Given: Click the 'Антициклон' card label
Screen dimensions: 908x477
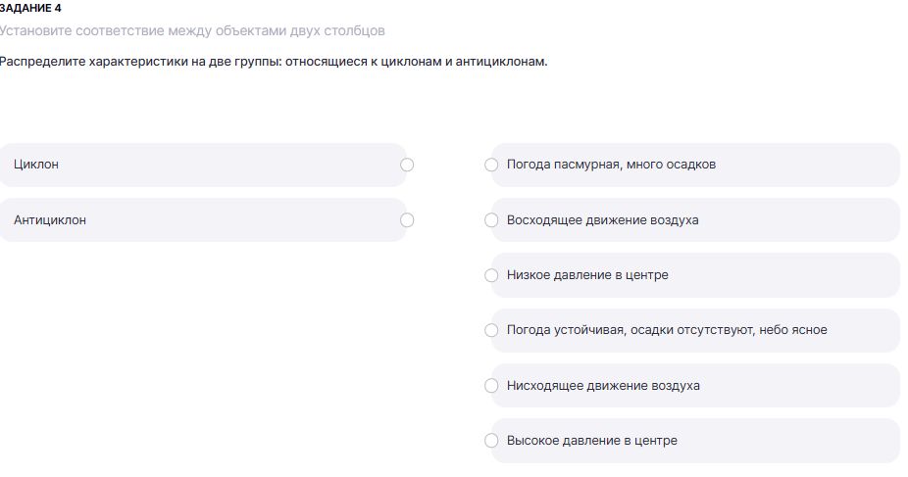Looking at the screenshot, I should (50, 220).
